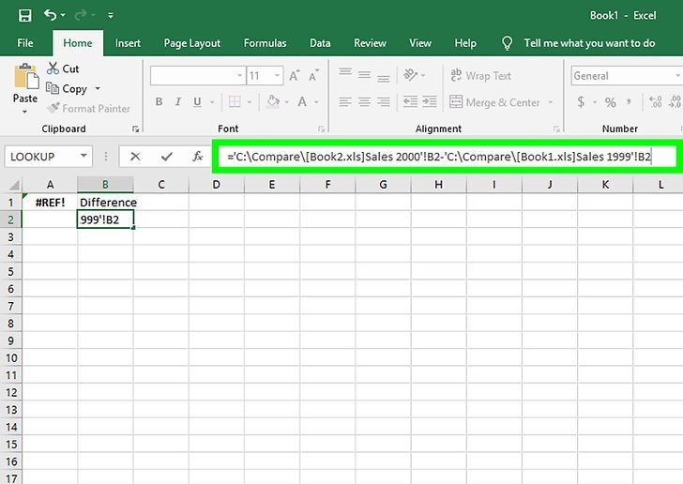Click the Save icon in title bar
This screenshot has height=484, width=683.
click(x=24, y=15)
